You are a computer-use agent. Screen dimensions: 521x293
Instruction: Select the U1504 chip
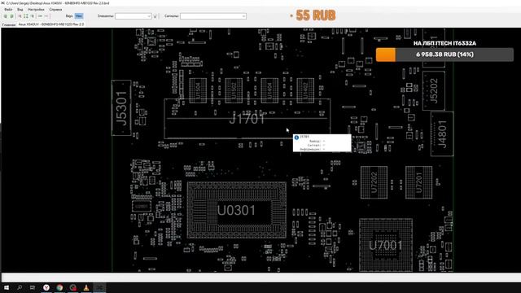click(x=198, y=90)
